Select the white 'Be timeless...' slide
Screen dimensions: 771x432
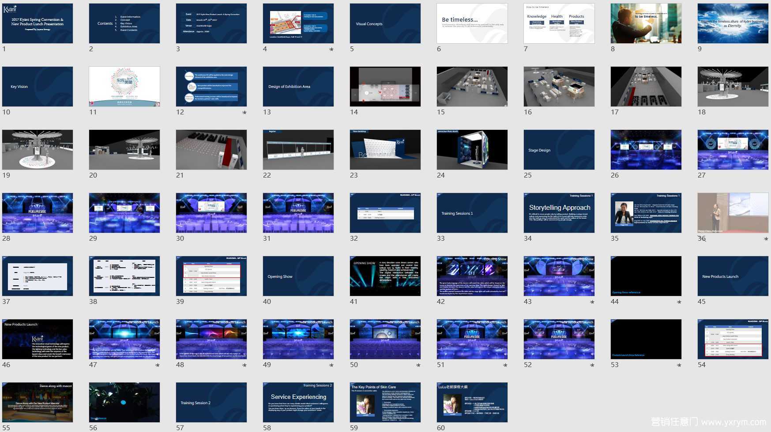point(472,23)
